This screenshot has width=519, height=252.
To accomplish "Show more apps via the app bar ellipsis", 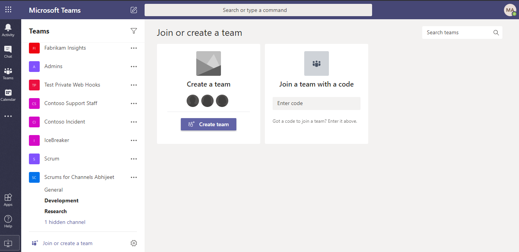I will click(8, 116).
